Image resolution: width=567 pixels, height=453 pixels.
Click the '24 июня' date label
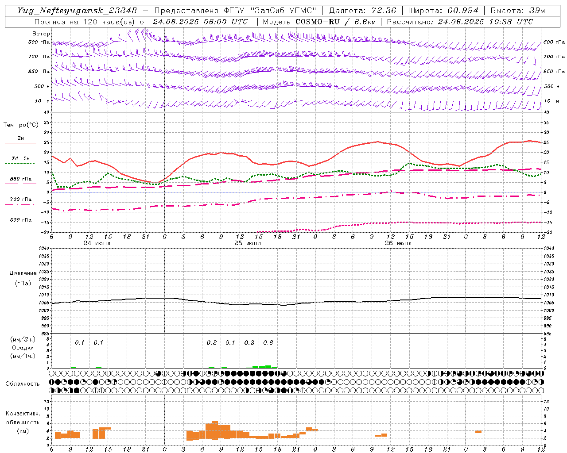97,243
